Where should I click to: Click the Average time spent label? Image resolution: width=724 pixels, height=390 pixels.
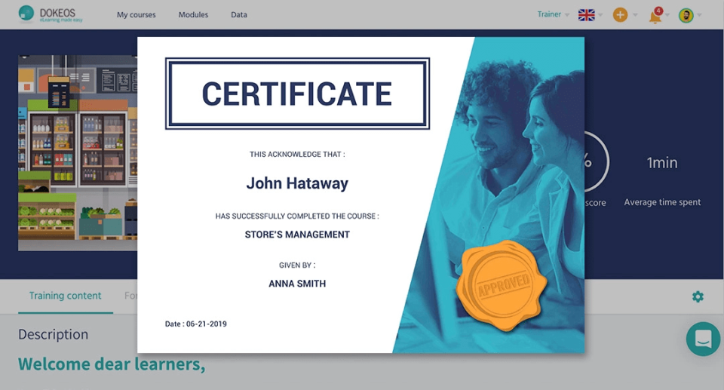point(662,202)
